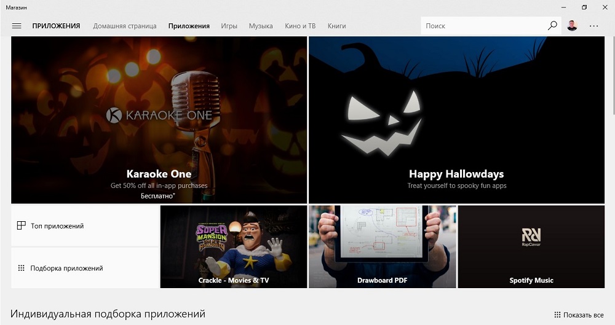Open Подборка приложений collection
The width and height of the screenshot is (615, 325).
point(85,268)
